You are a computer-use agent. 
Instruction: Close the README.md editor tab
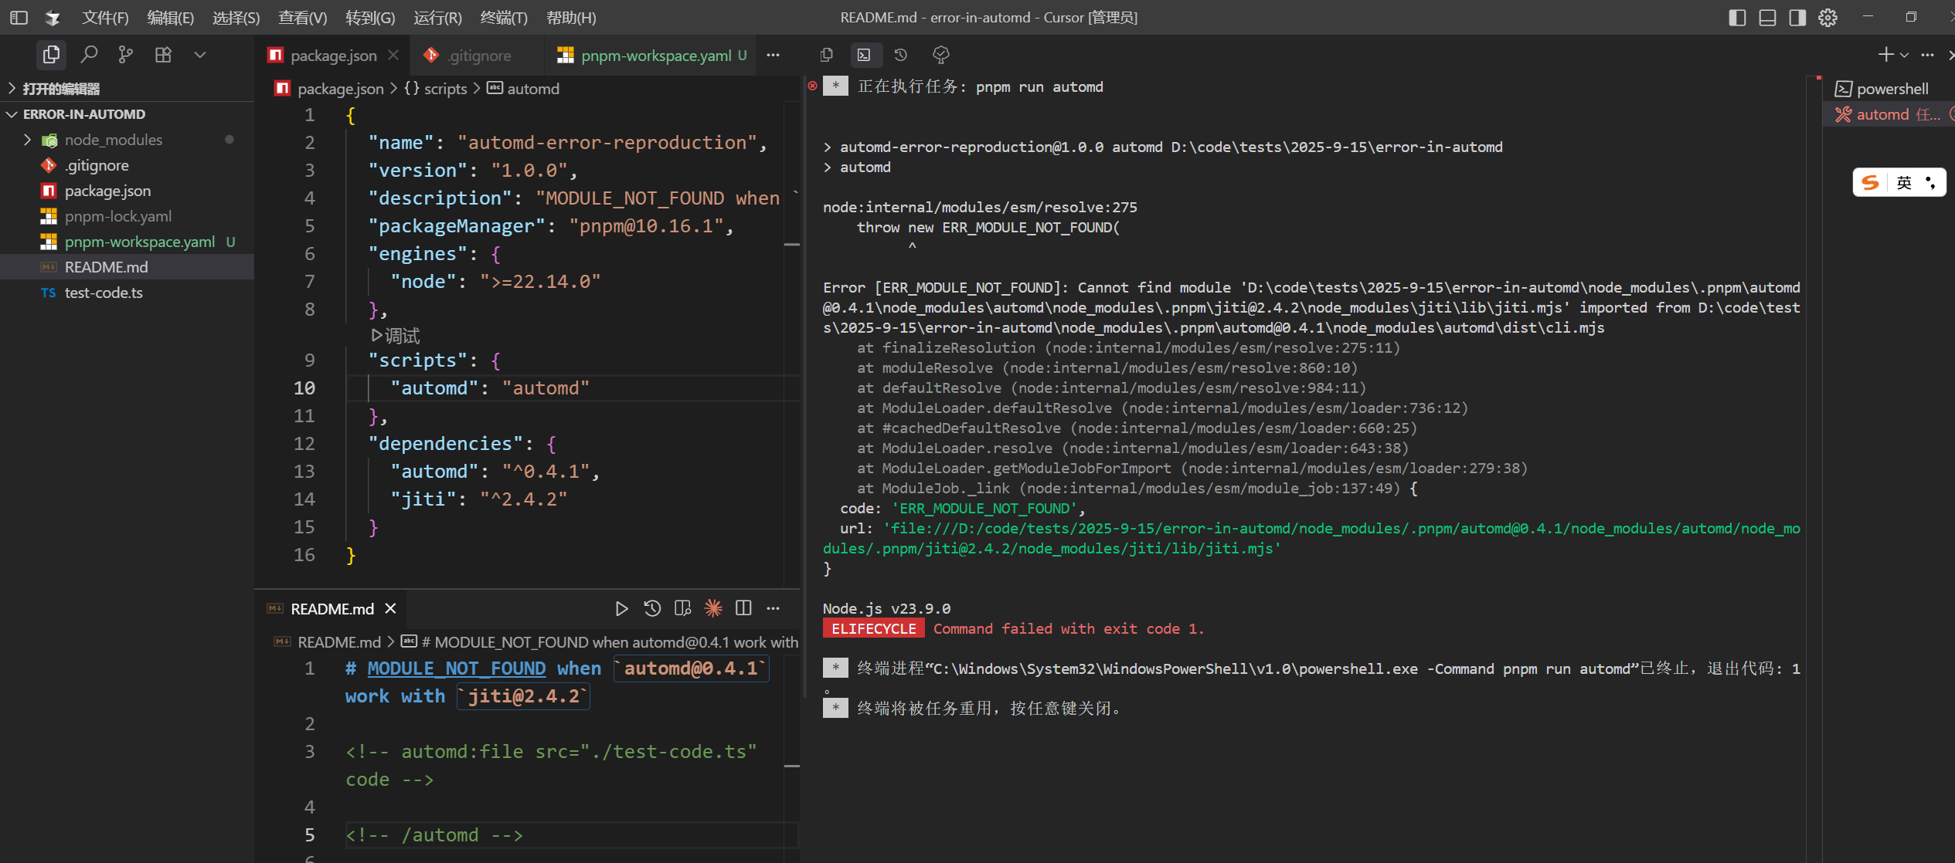click(x=391, y=608)
